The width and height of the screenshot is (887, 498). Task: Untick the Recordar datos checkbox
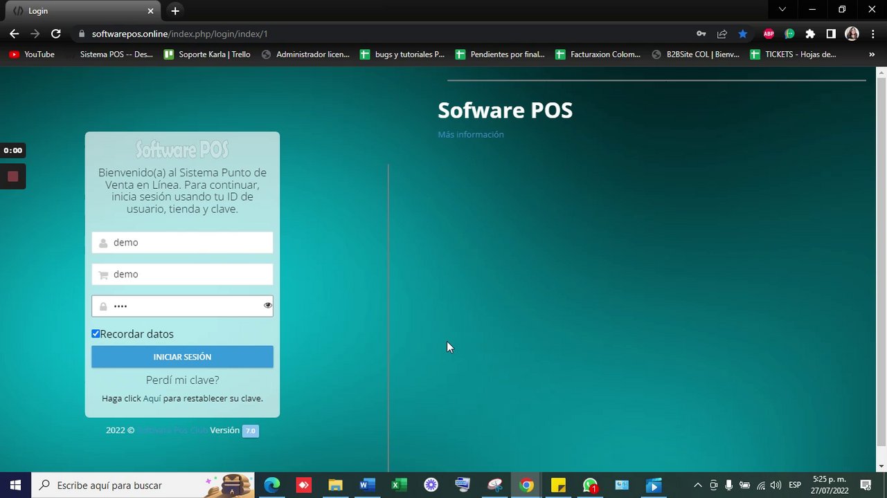[96, 333]
